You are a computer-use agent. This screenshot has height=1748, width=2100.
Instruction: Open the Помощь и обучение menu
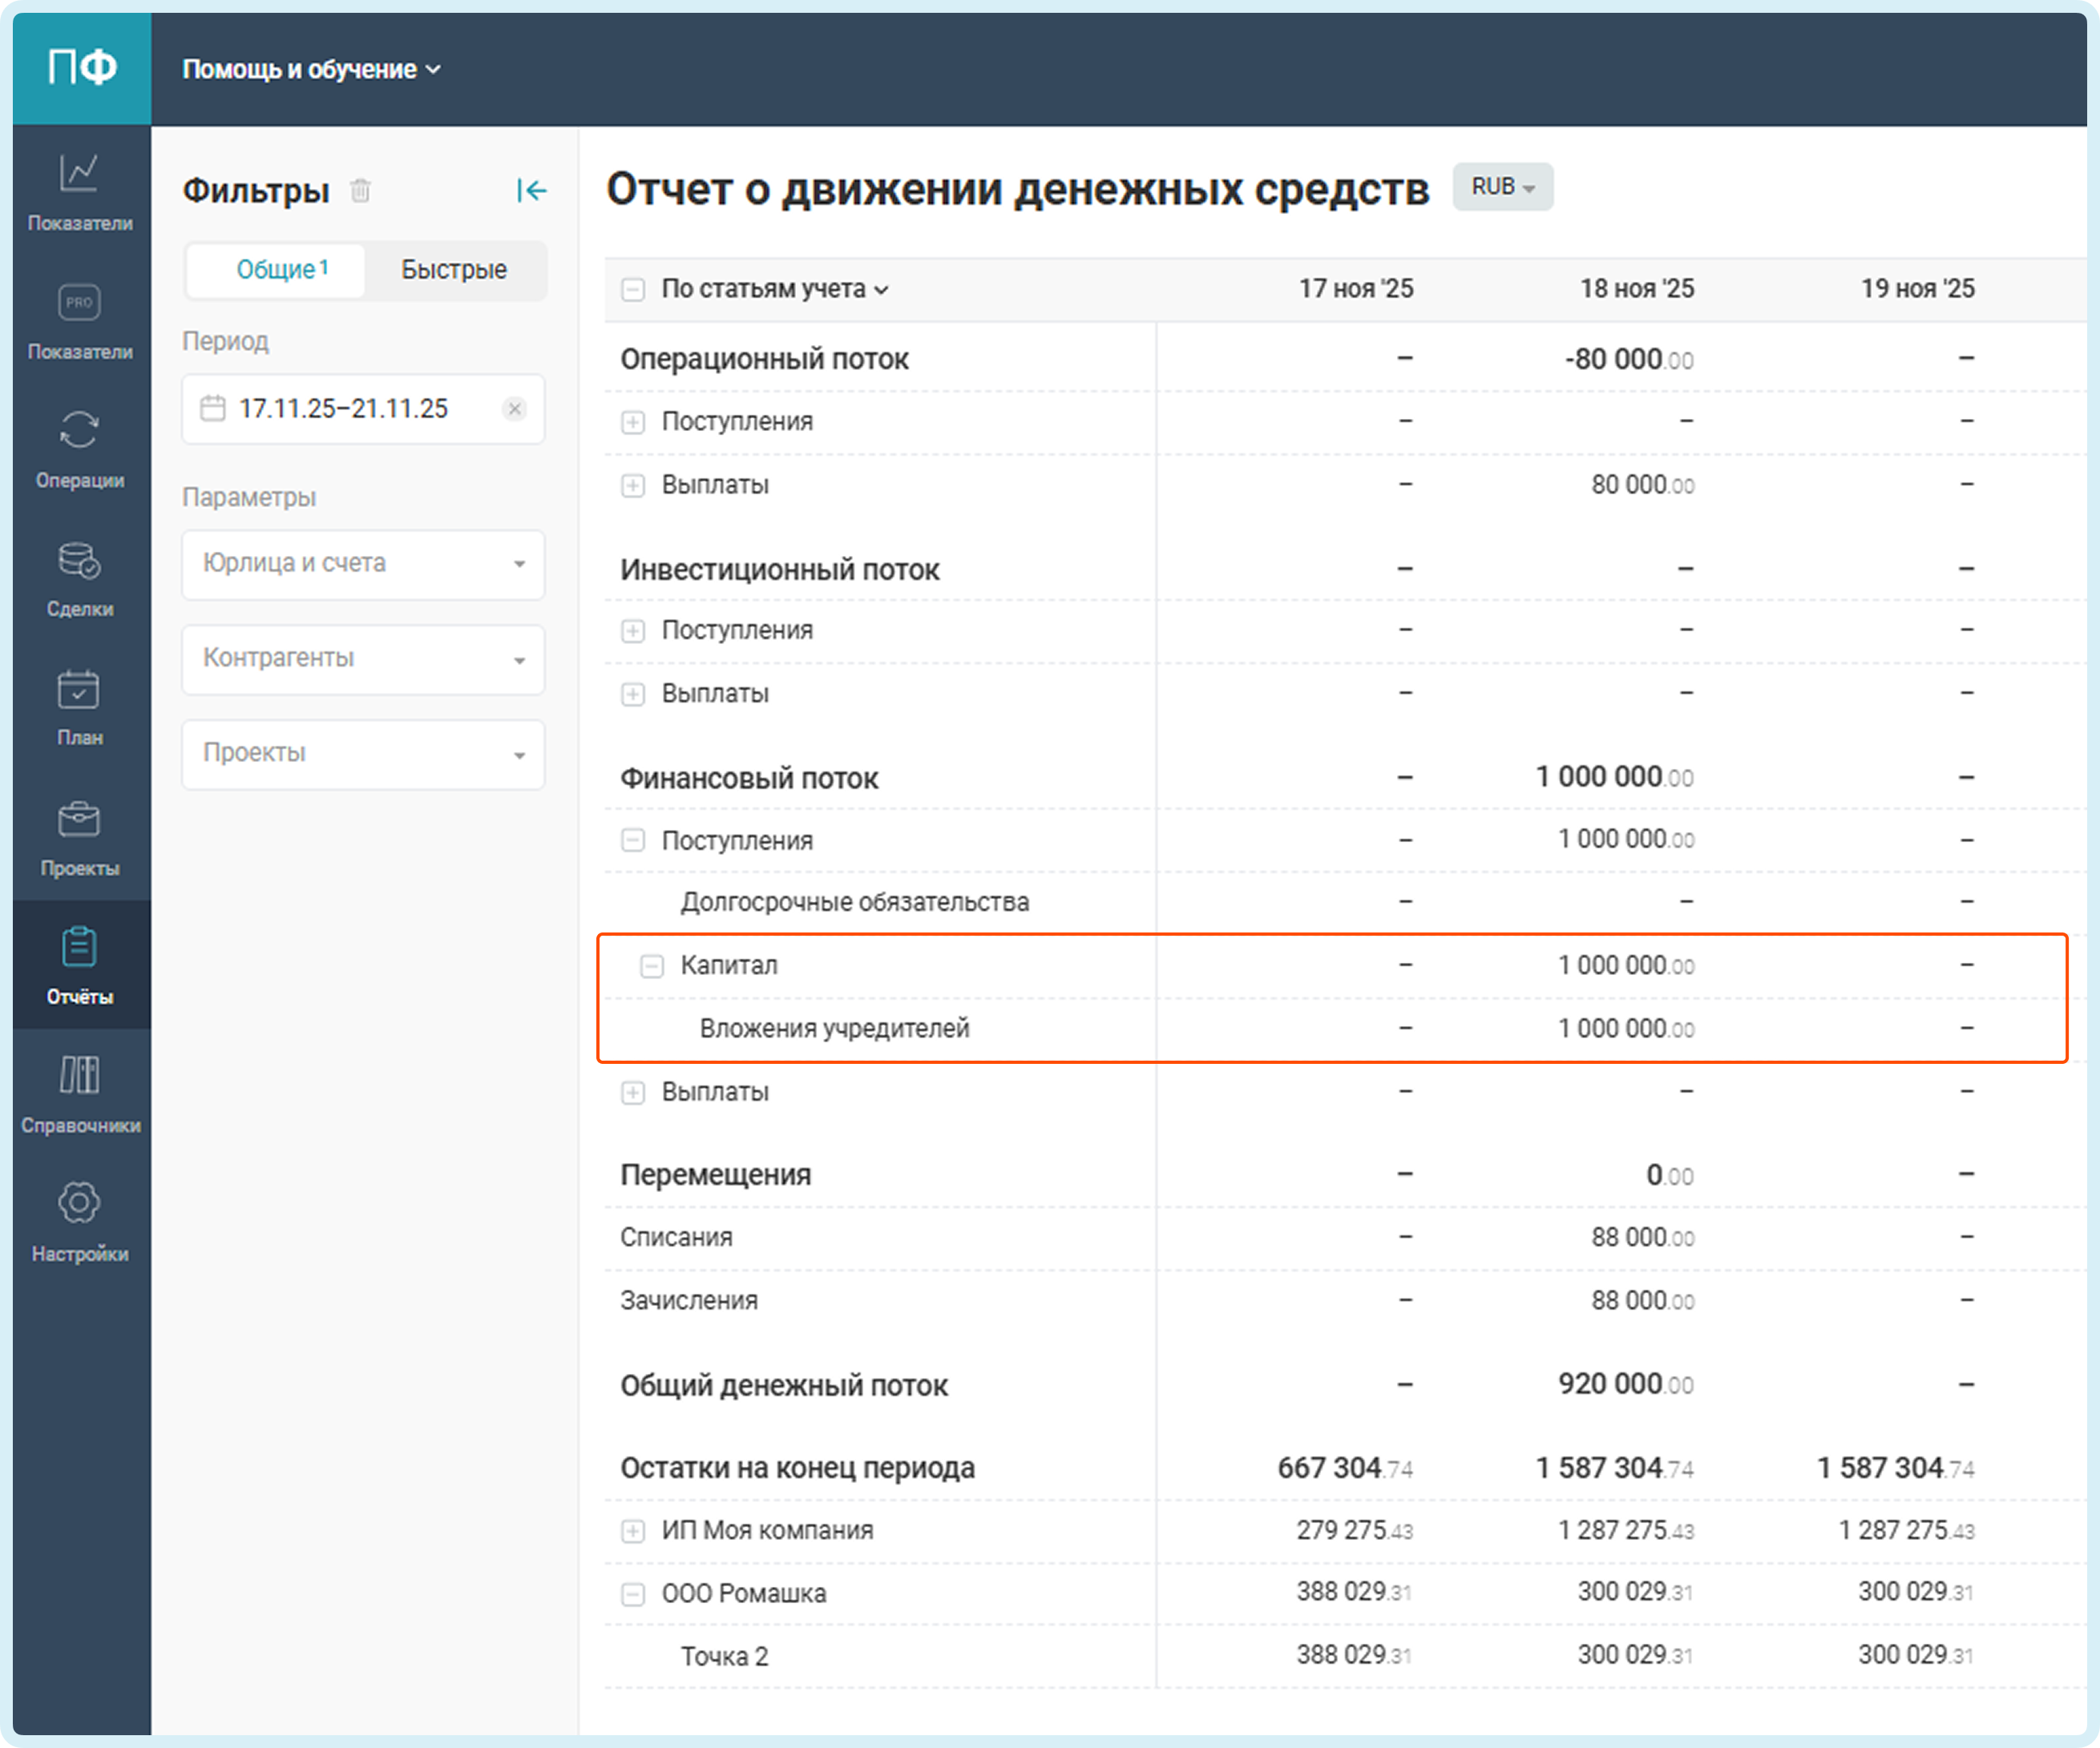(310, 69)
